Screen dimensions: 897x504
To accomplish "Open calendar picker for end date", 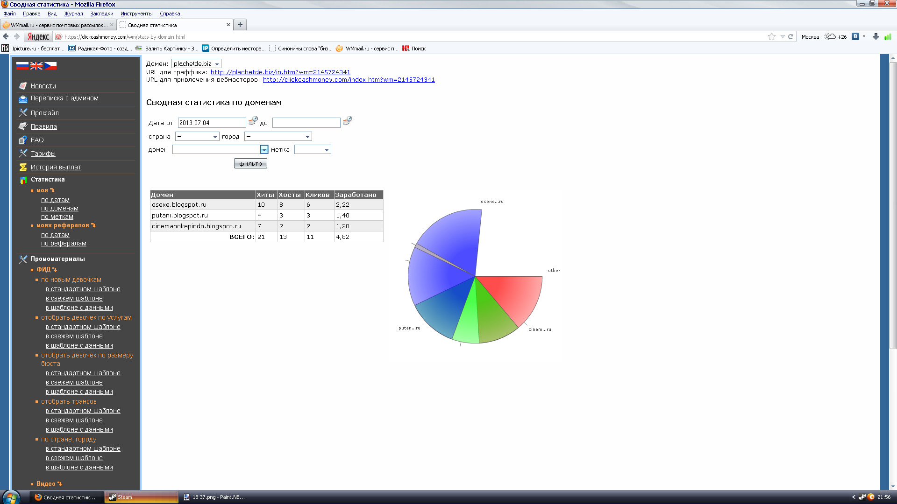I will pyautogui.click(x=347, y=121).
